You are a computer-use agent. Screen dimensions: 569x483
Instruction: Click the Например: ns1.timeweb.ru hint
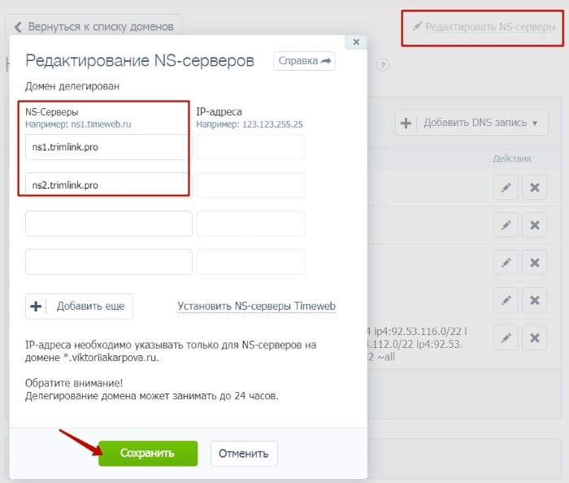point(78,124)
